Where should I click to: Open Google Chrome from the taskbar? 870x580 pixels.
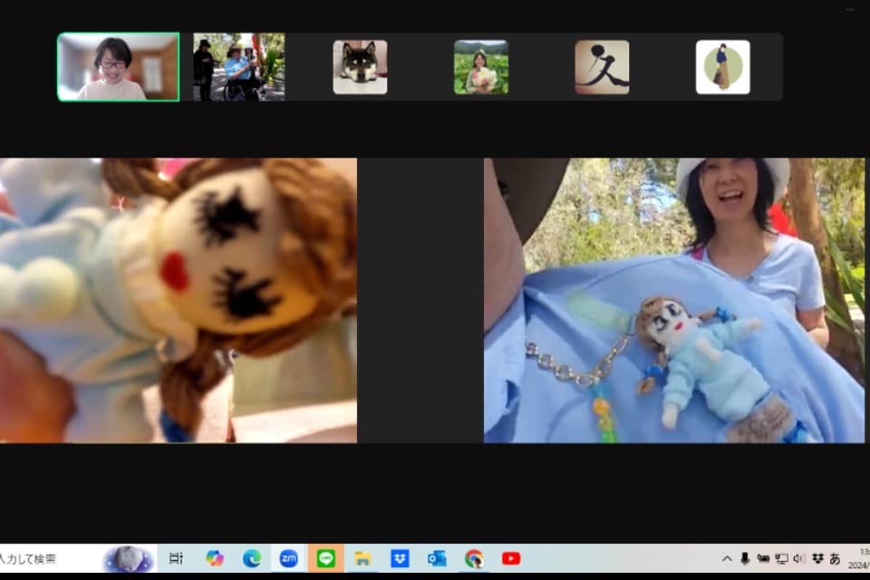474,558
